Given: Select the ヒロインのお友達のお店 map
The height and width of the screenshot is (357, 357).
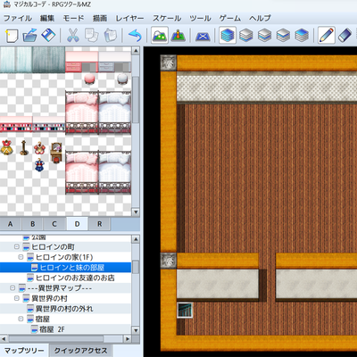Looking at the screenshot, I should click(75, 278).
